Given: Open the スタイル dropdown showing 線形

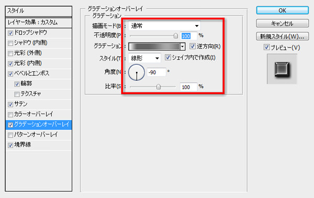Looking at the screenshot, I should click(x=144, y=58).
